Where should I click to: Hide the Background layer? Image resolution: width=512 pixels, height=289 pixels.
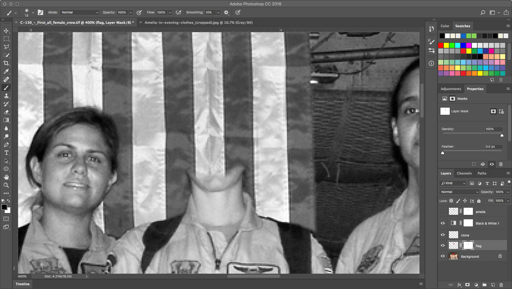point(443,256)
